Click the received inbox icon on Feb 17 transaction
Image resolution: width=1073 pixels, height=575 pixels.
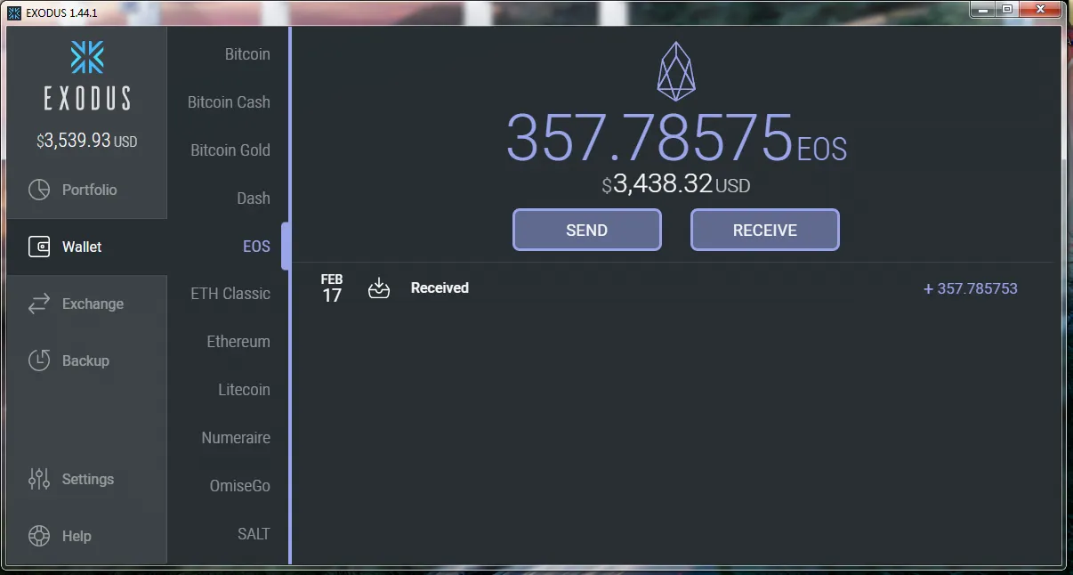[379, 288]
